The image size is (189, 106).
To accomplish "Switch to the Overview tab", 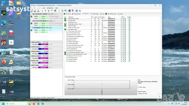I will [67, 14].
